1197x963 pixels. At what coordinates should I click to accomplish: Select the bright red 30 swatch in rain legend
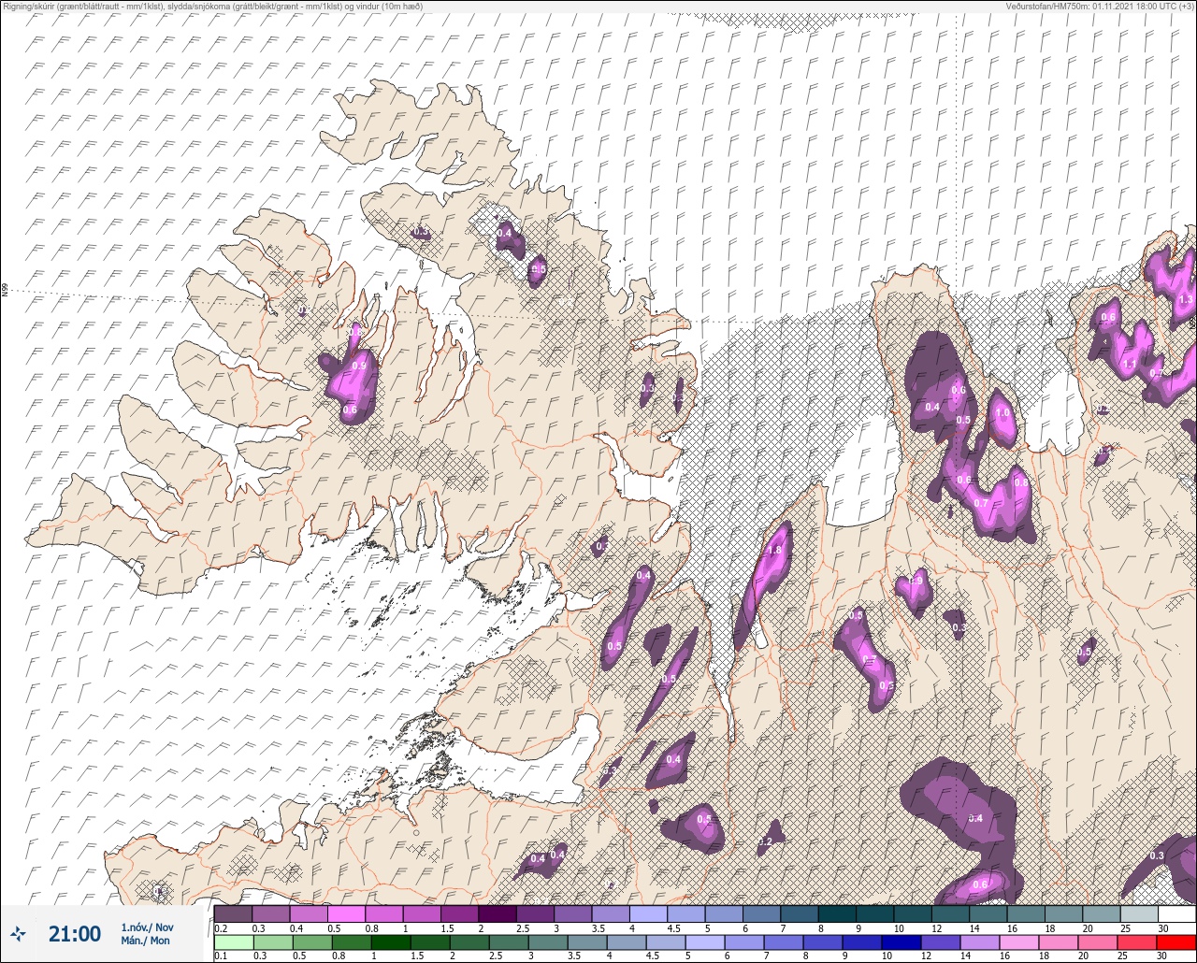[x=1176, y=942]
